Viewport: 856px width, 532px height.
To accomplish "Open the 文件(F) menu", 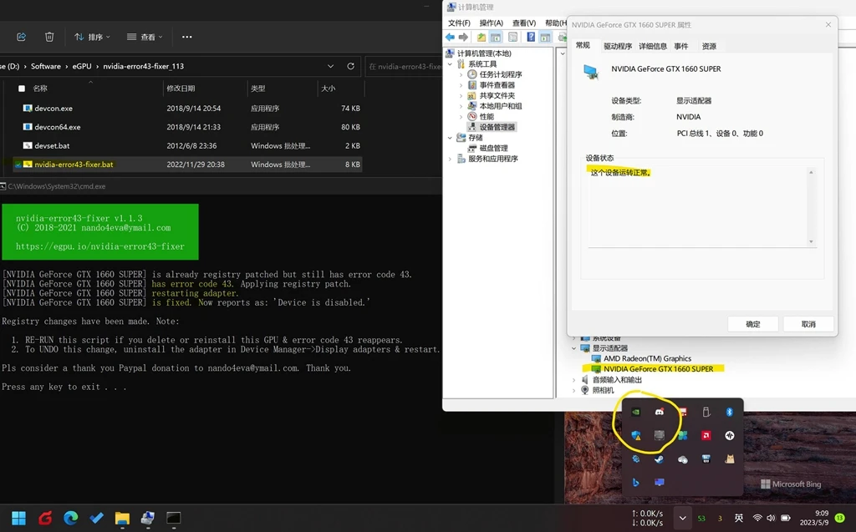I will 459,23.
